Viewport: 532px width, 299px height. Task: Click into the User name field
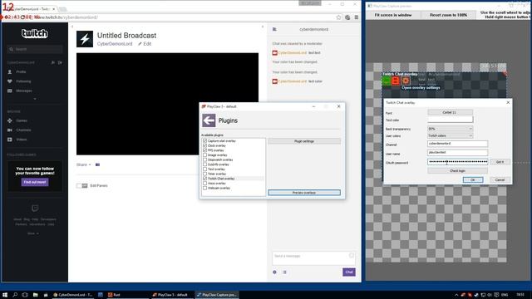click(x=457, y=153)
